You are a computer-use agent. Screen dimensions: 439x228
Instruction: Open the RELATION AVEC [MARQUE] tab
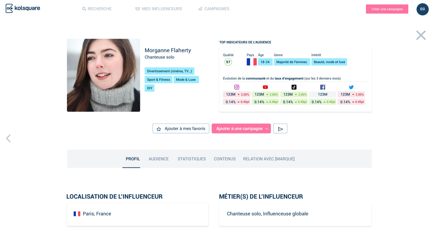[269, 159]
